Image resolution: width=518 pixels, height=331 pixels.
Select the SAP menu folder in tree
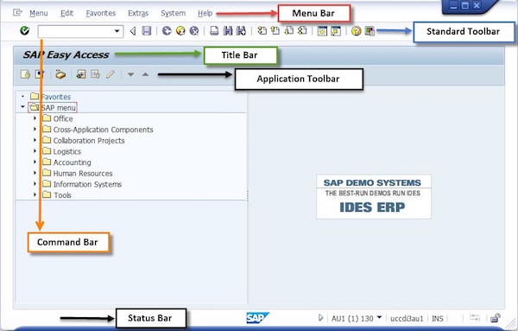pyautogui.click(x=53, y=107)
